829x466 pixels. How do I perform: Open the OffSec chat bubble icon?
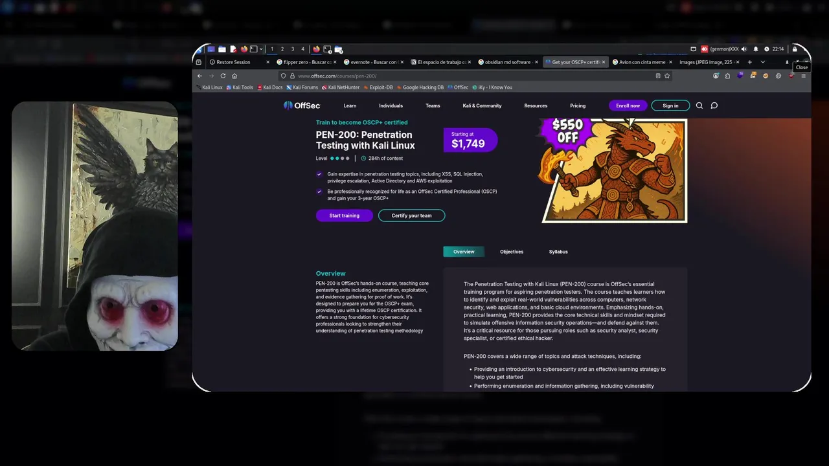click(714, 105)
